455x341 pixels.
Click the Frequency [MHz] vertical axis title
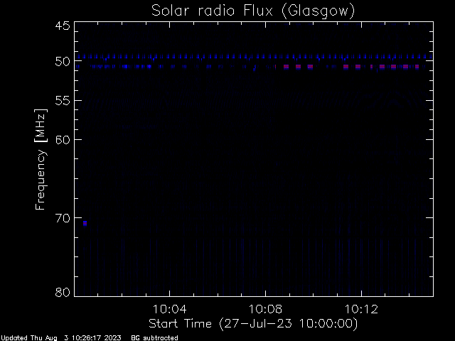pos(41,159)
